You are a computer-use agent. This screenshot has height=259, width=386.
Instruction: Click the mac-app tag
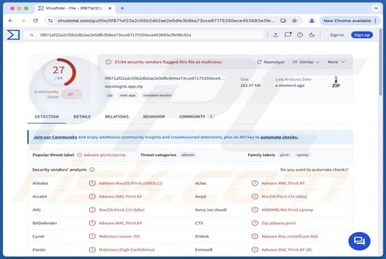pyautogui.click(x=128, y=95)
